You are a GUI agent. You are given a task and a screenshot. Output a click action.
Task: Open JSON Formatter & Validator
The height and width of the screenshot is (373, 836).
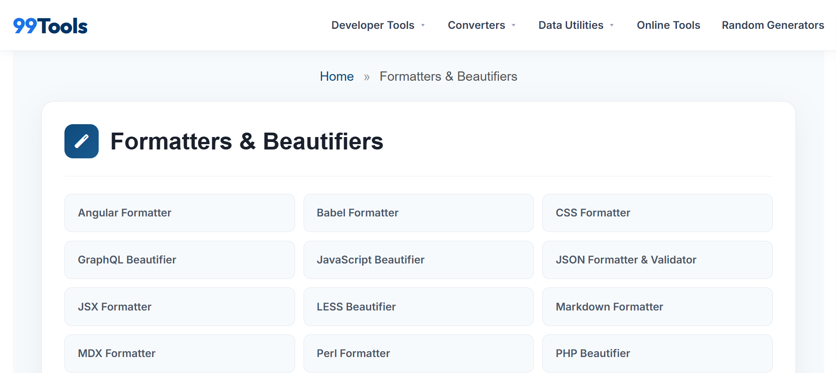(657, 260)
